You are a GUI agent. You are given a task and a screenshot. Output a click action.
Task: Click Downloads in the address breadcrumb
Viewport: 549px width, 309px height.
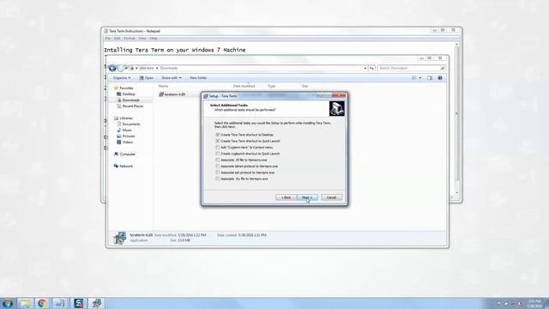[x=169, y=68]
